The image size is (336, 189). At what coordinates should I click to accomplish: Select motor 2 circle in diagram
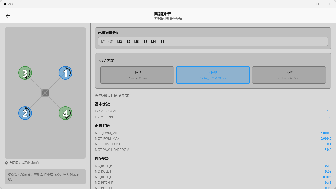[25, 113]
